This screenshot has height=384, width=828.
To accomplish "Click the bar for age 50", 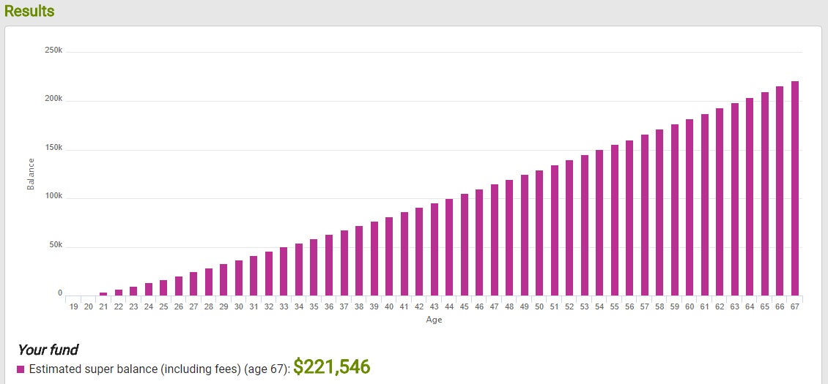I will click(539, 233).
